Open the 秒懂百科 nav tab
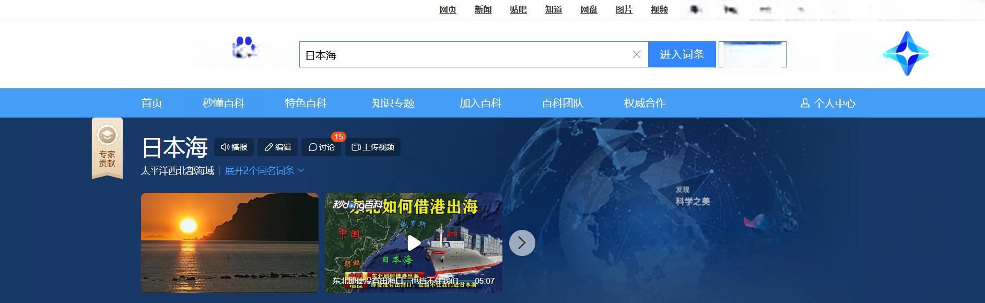Image resolution: width=985 pixels, height=303 pixels. [x=223, y=103]
